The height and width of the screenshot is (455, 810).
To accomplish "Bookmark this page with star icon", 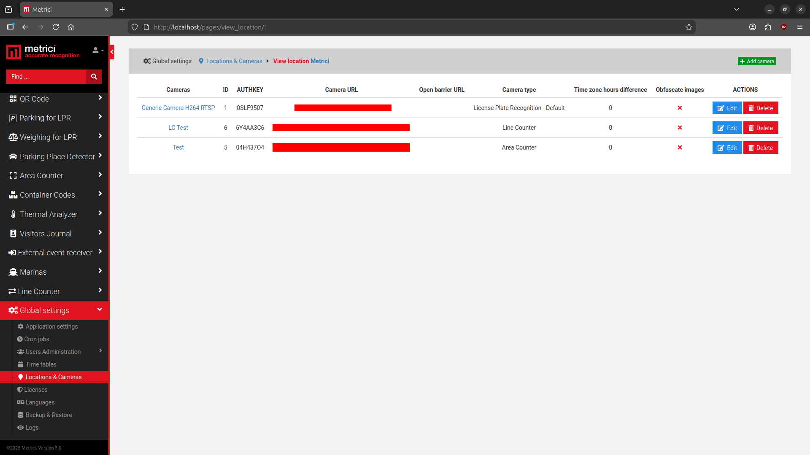I will (x=689, y=27).
